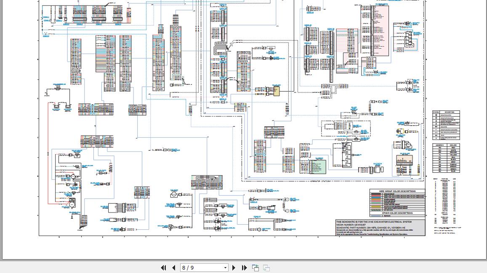This screenshot has width=487, height=273.
Task: Jump to the last page of the document
Action: (x=245, y=268)
